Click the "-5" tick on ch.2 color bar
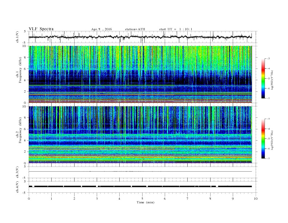 pyautogui.click(x=268, y=139)
